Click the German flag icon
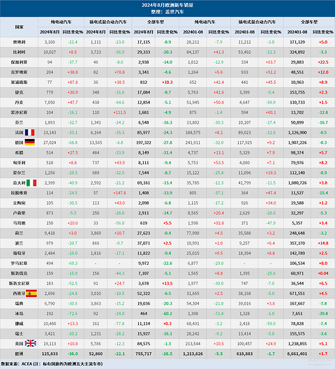This screenshot has width=335, height=369. (30, 143)
